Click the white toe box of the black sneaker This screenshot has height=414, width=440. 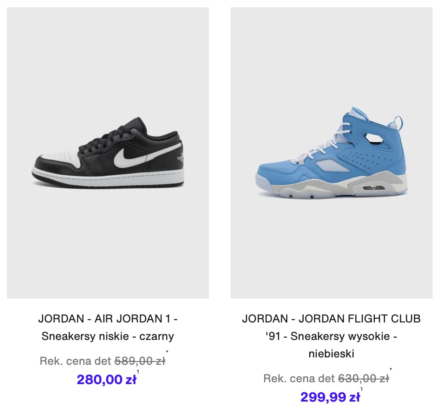tap(60, 156)
